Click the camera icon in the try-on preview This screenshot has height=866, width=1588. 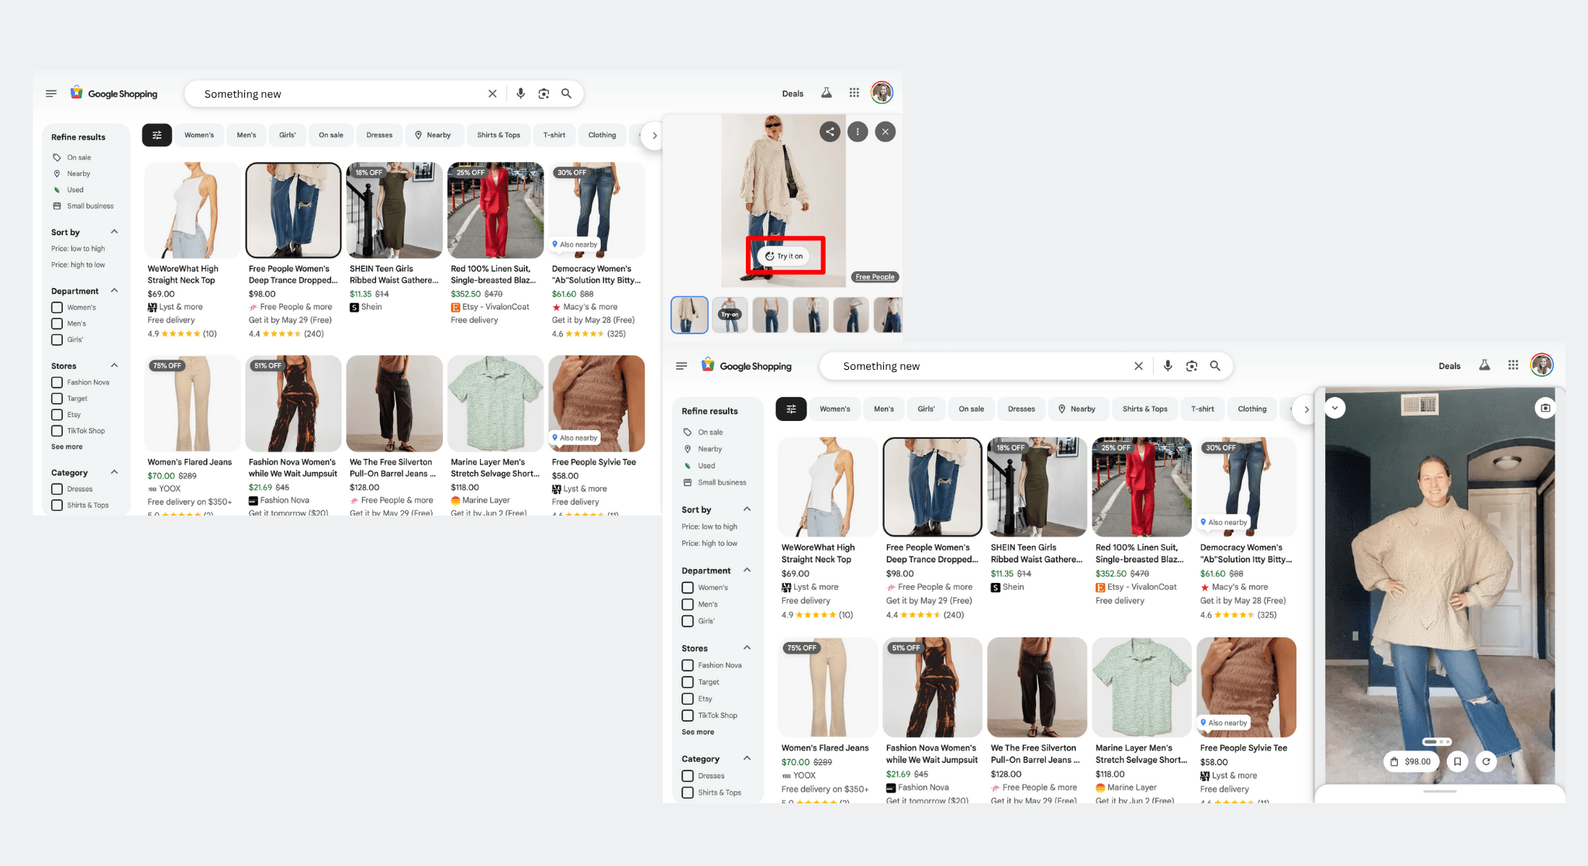[x=1545, y=408]
